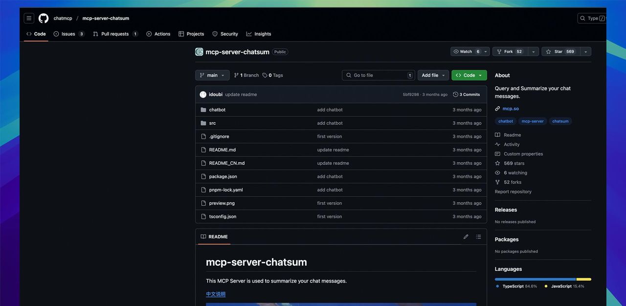Open the Pull requests tab
Viewport: 626px width, 306px height.
coord(115,34)
